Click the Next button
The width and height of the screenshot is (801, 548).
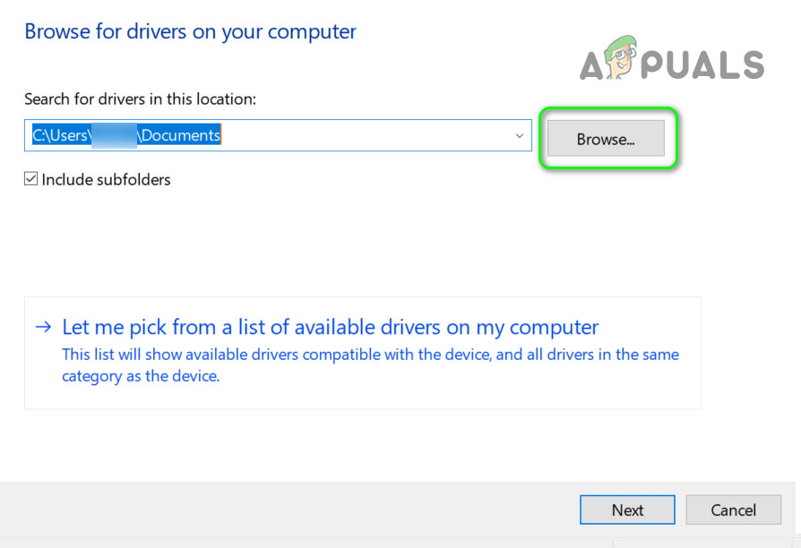tap(627, 509)
